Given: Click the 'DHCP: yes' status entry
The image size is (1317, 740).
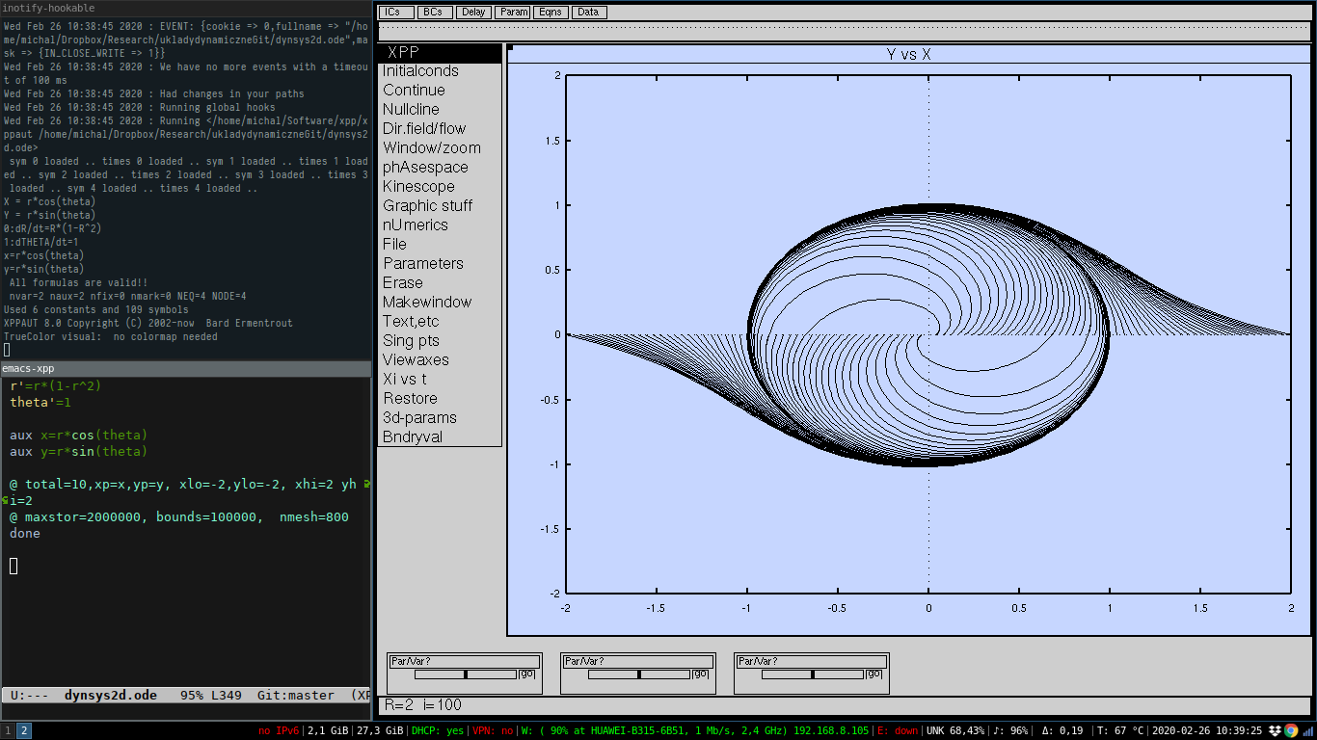Looking at the screenshot, I should tap(438, 730).
